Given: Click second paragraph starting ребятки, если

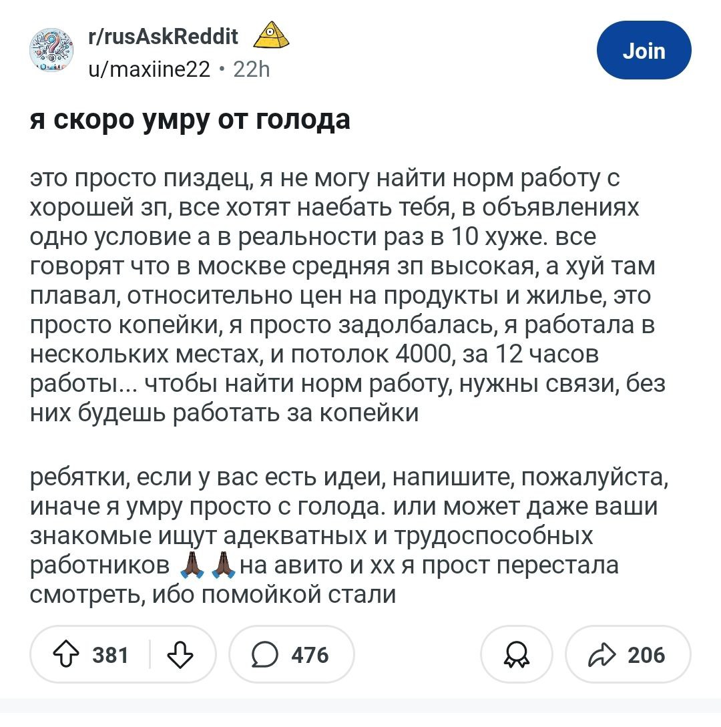Looking at the screenshot, I should point(348,535).
